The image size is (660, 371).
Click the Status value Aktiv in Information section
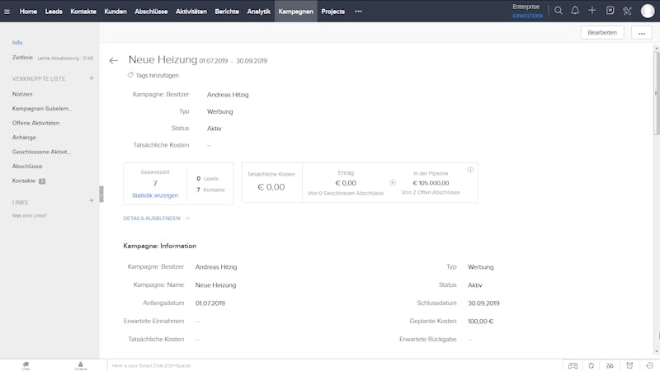[x=475, y=285]
